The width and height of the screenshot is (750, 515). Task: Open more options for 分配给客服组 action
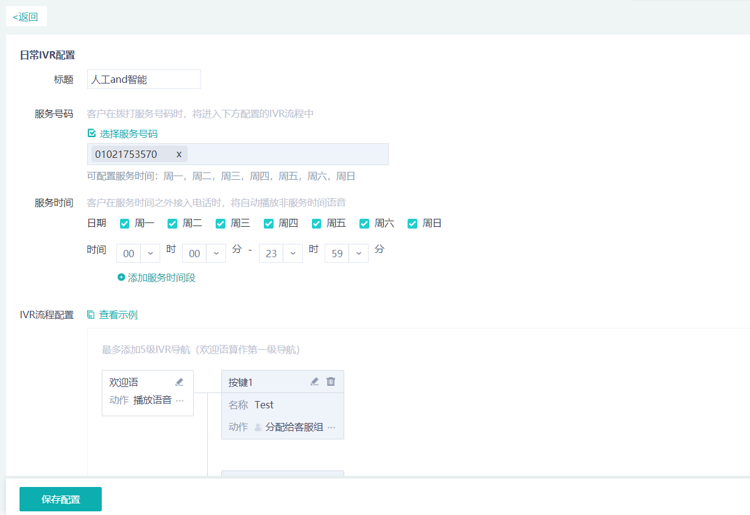click(x=331, y=427)
